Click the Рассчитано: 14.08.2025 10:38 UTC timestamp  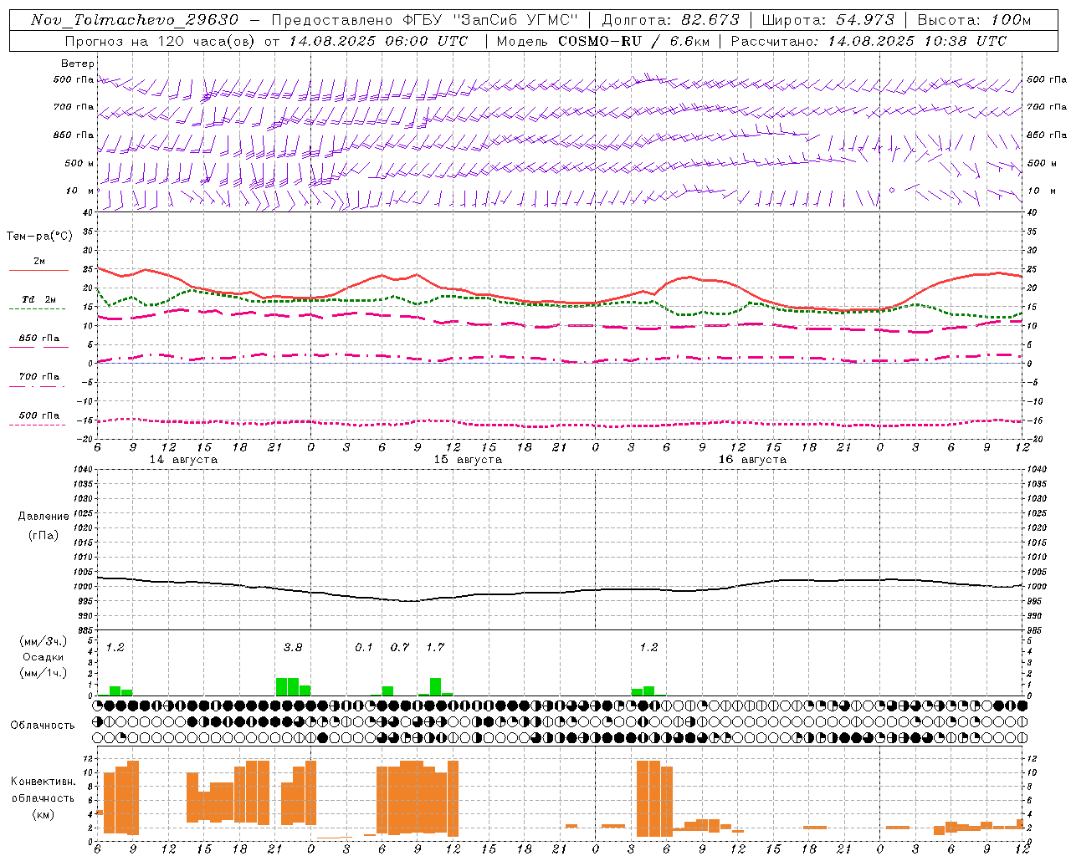tap(869, 41)
